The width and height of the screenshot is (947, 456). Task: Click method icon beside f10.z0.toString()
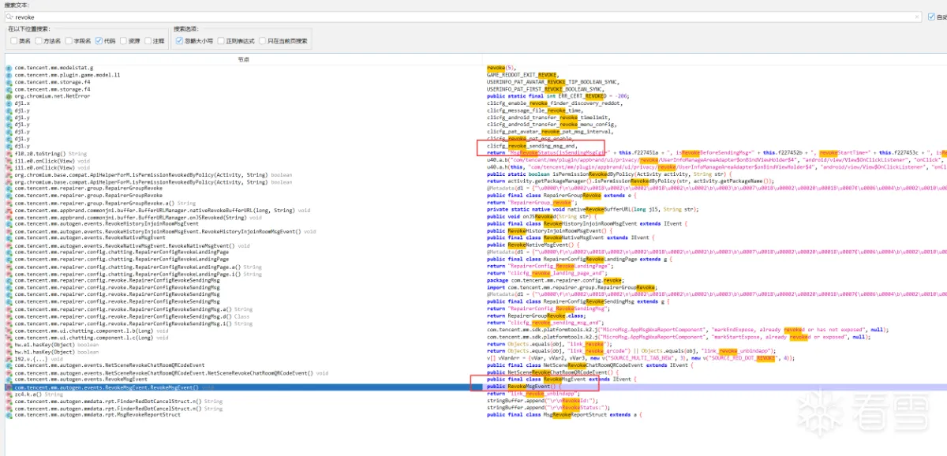tap(9, 154)
